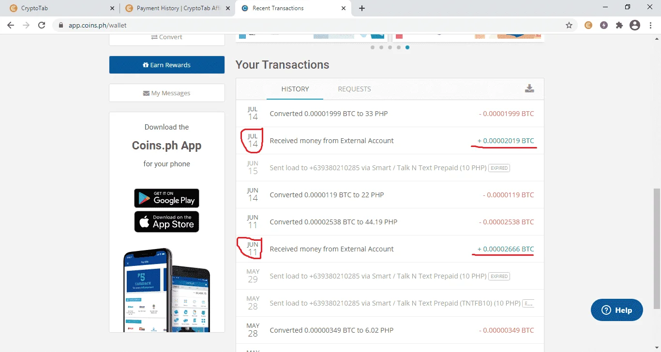Open Jul 14 Received money from External Account

coord(390,141)
